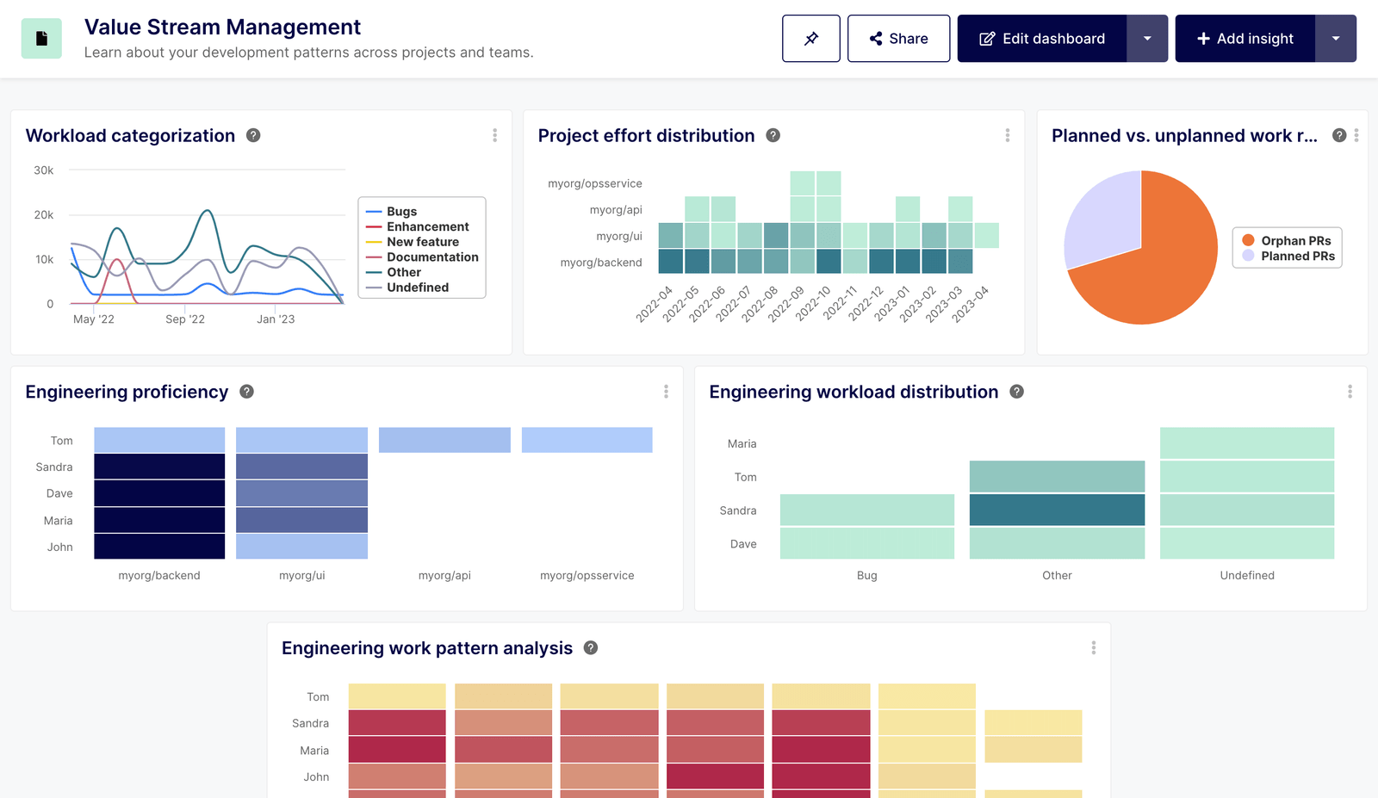Click Sandra's myorg/backend bar in Engineering proficiency
This screenshot has height=798, width=1378.
point(158,467)
